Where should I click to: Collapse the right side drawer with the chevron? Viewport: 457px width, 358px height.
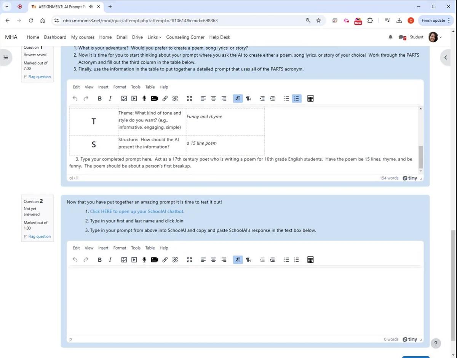tap(446, 58)
